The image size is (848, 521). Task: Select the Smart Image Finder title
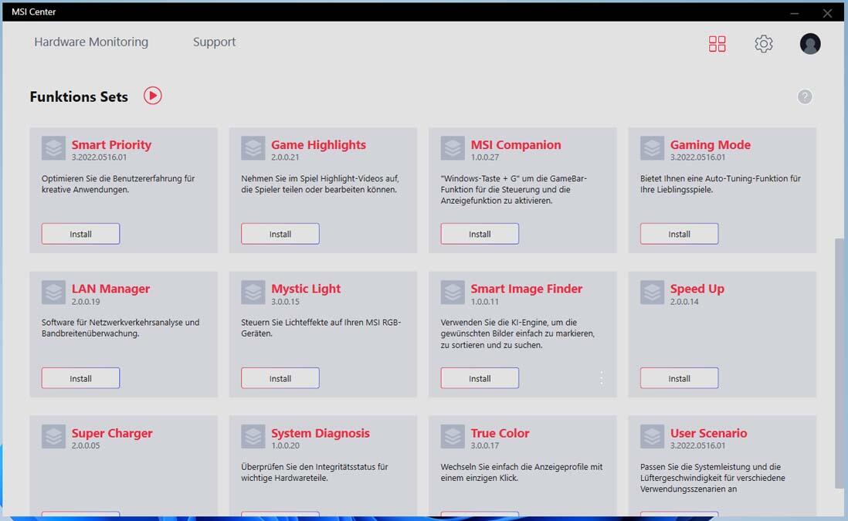tap(526, 289)
